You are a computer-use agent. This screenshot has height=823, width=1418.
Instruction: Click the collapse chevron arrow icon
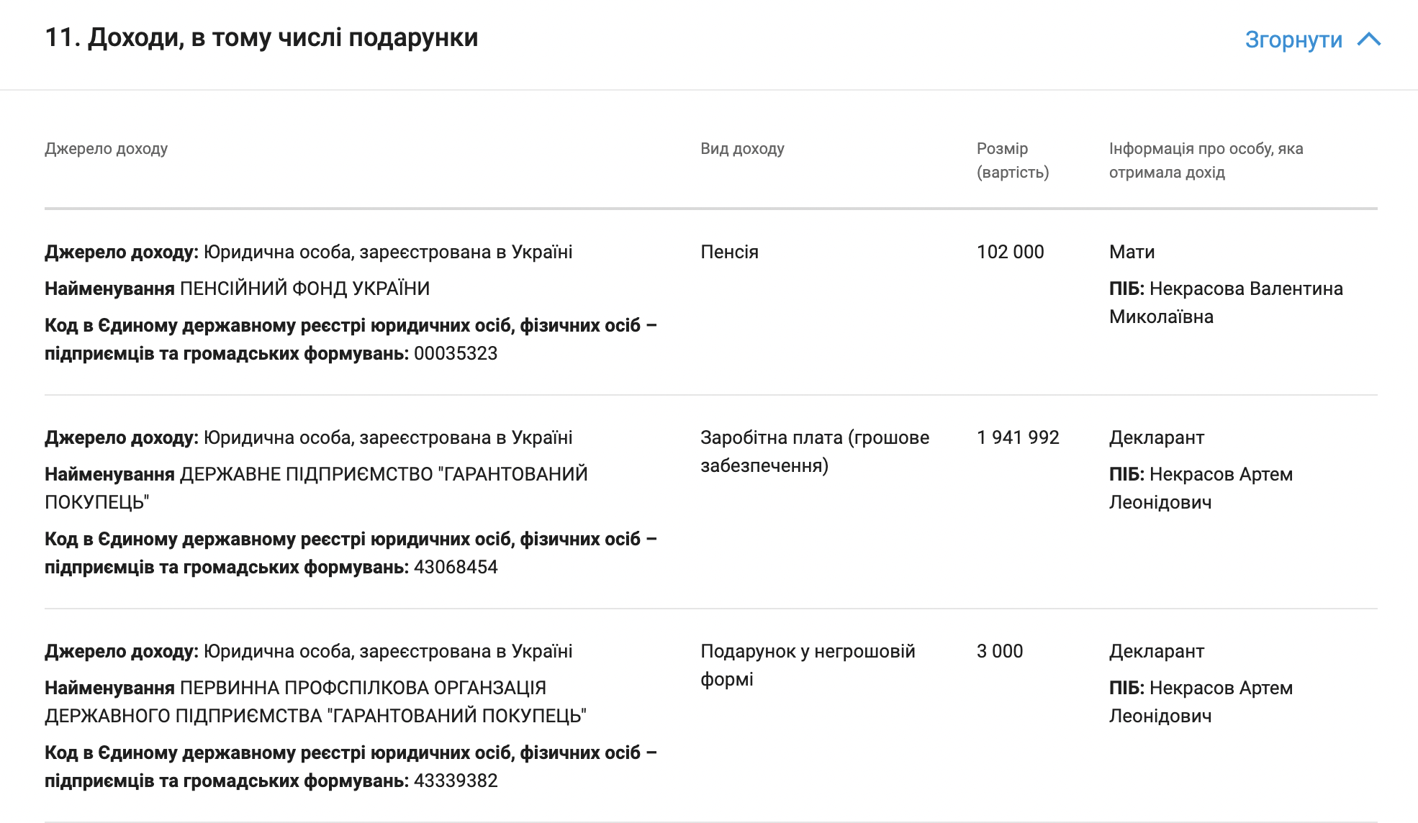click(x=1368, y=40)
